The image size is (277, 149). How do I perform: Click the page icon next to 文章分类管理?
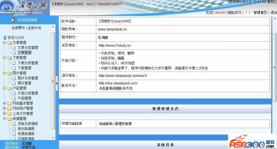click(x=14, y=48)
